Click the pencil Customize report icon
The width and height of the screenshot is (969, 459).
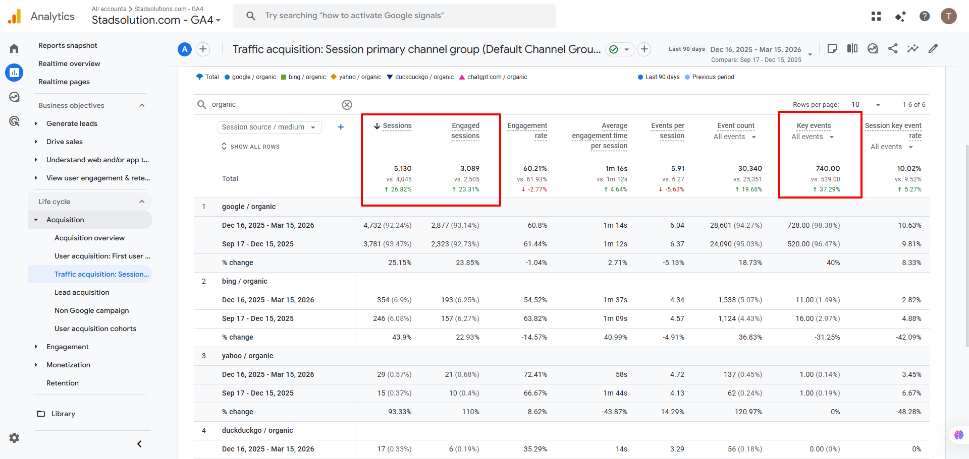pos(933,48)
